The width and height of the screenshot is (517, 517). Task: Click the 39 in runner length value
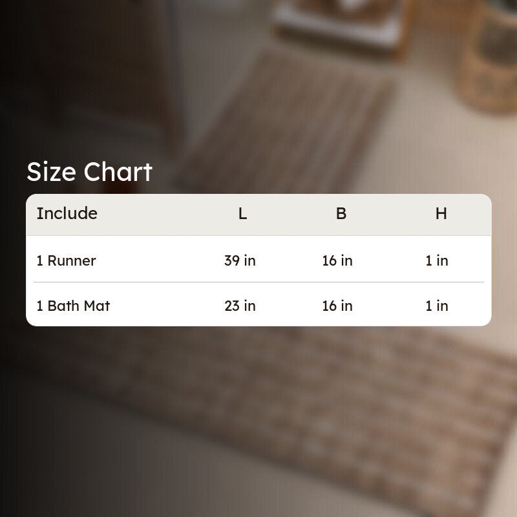click(x=240, y=260)
